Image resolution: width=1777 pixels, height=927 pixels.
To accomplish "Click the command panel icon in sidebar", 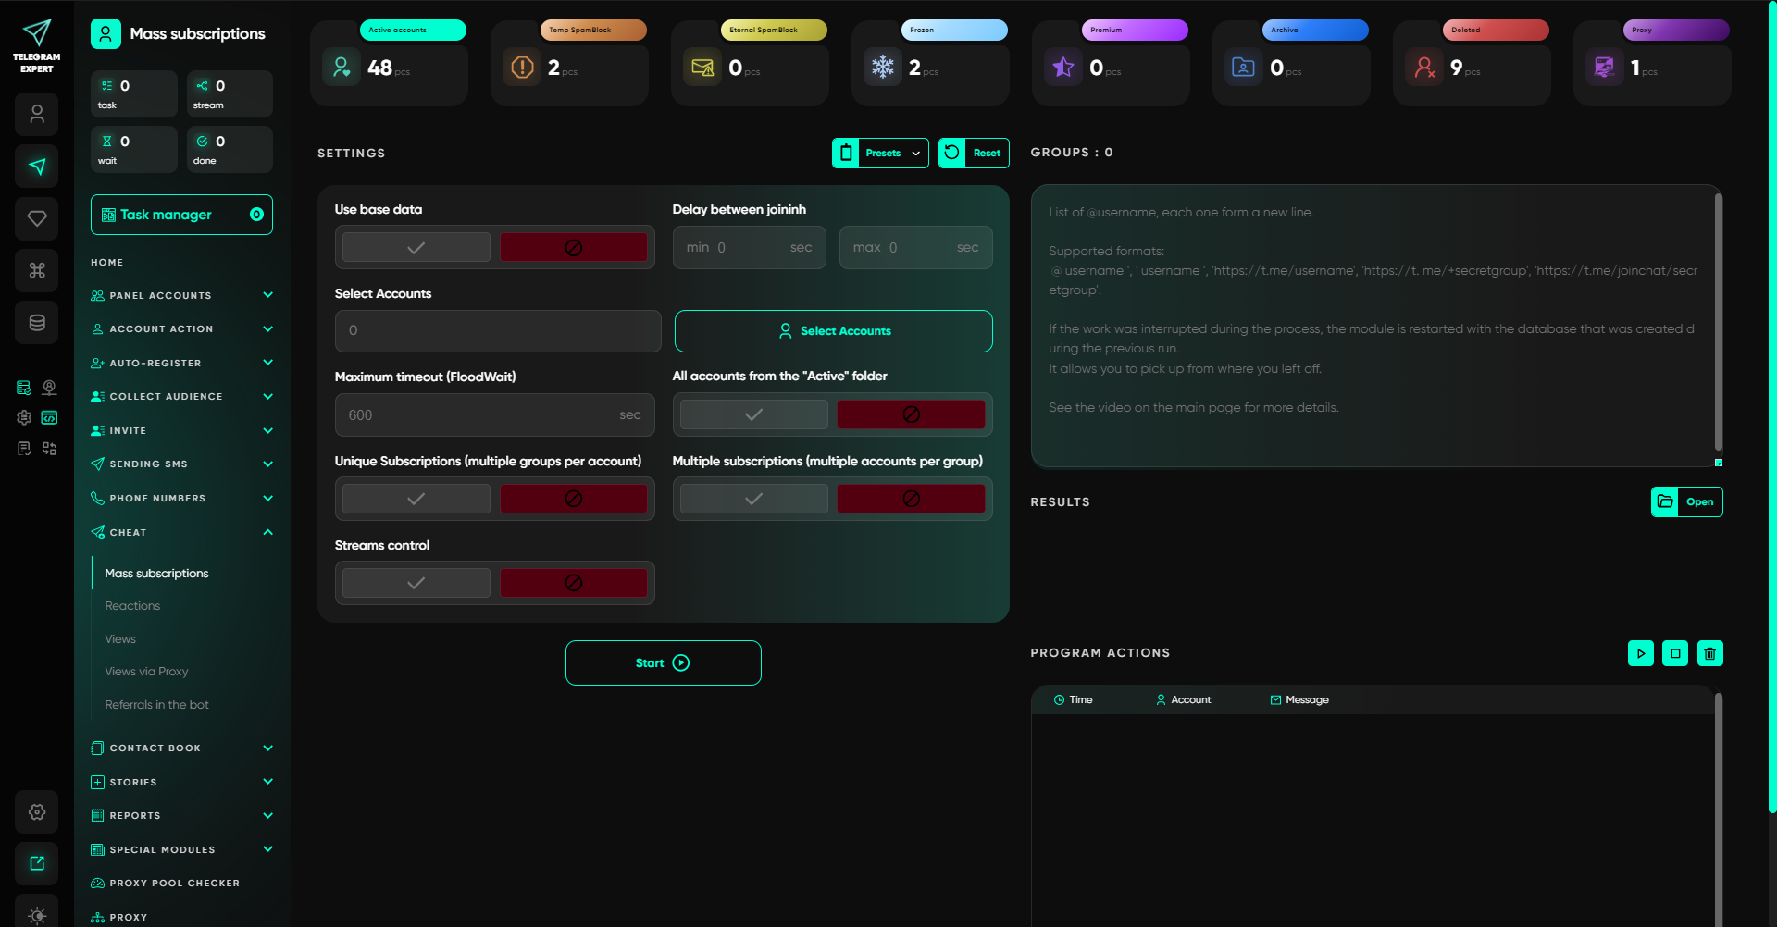I will coord(37,270).
